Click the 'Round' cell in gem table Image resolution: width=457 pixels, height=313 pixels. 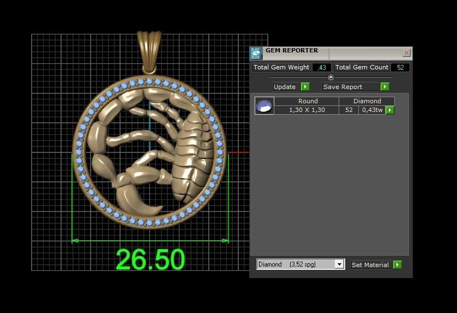tap(308, 101)
